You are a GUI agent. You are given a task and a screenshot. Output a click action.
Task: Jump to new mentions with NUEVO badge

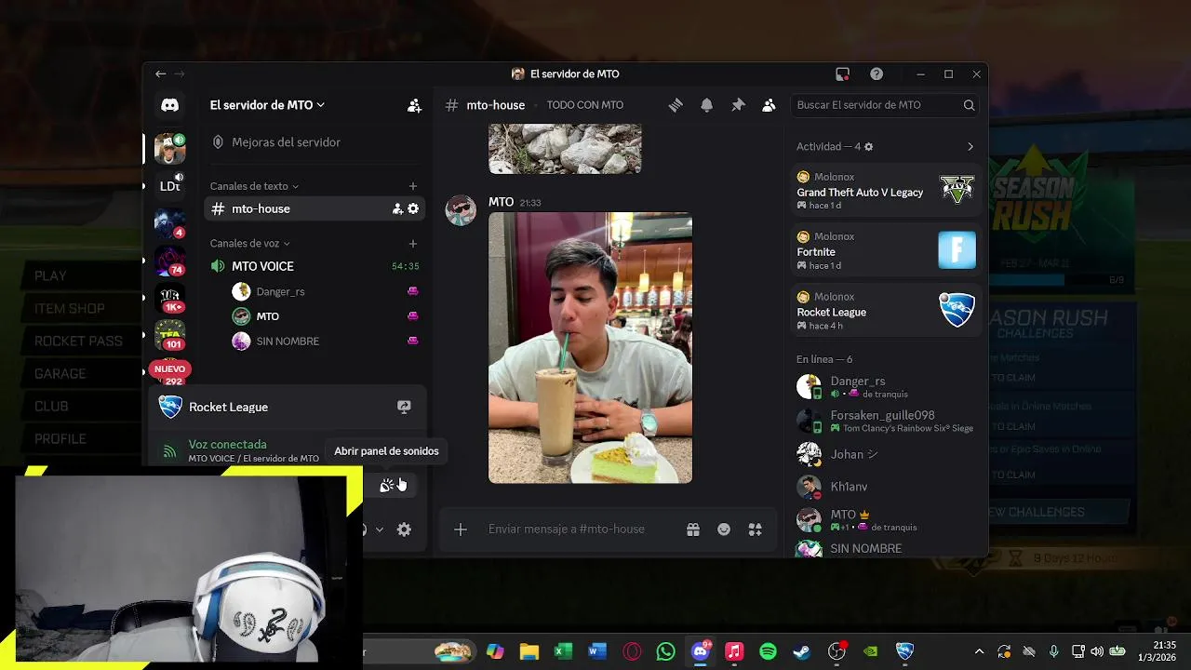click(169, 369)
